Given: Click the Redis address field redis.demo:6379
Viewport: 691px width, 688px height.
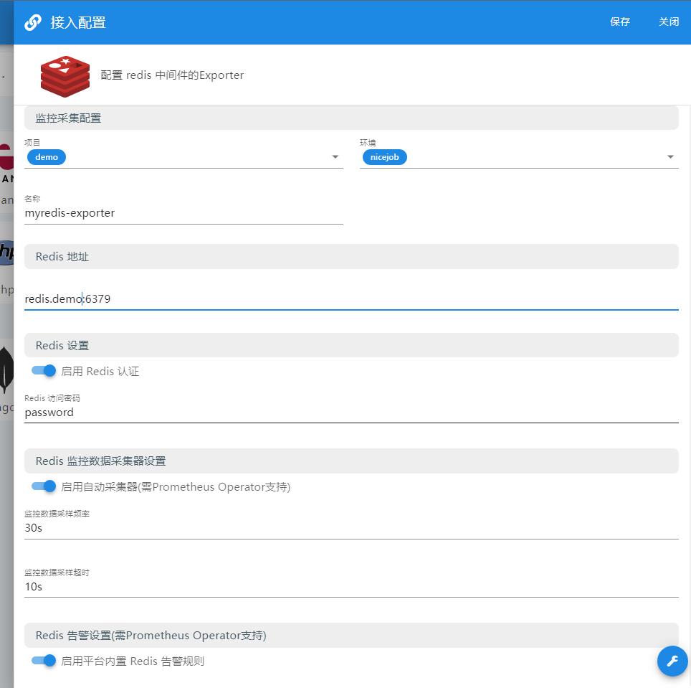Looking at the screenshot, I should (351, 298).
